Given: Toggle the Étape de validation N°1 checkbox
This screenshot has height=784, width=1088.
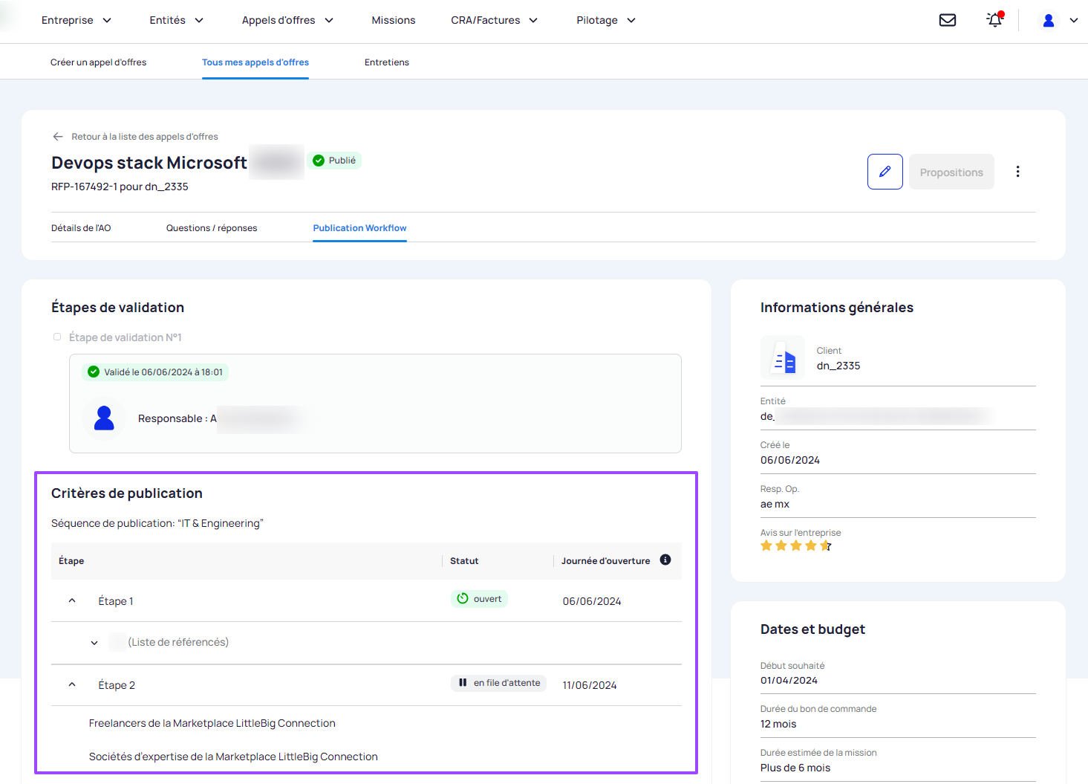Looking at the screenshot, I should (x=57, y=337).
